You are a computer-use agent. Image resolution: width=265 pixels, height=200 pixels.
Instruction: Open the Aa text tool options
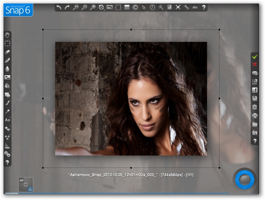pos(7,120)
